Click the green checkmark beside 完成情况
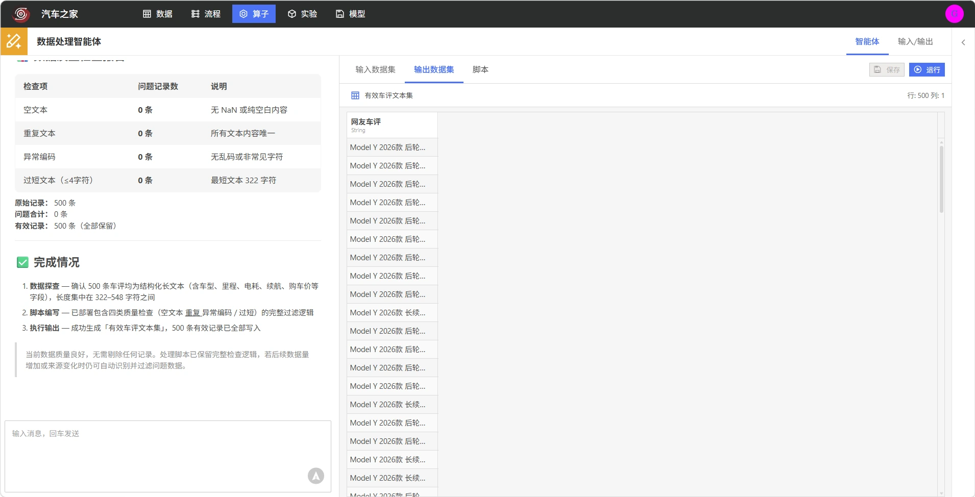This screenshot has width=975, height=497. (22, 262)
